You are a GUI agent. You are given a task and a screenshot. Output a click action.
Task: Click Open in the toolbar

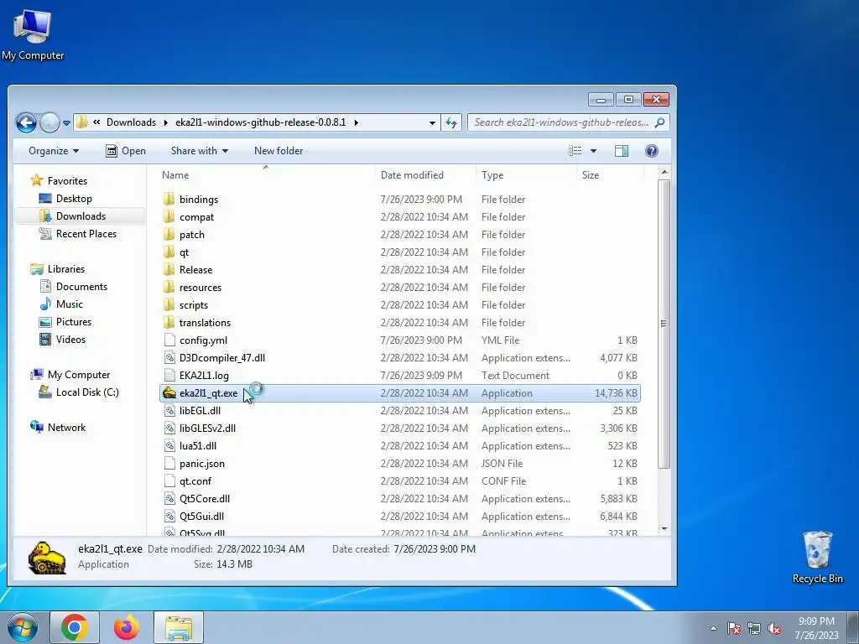coord(126,151)
